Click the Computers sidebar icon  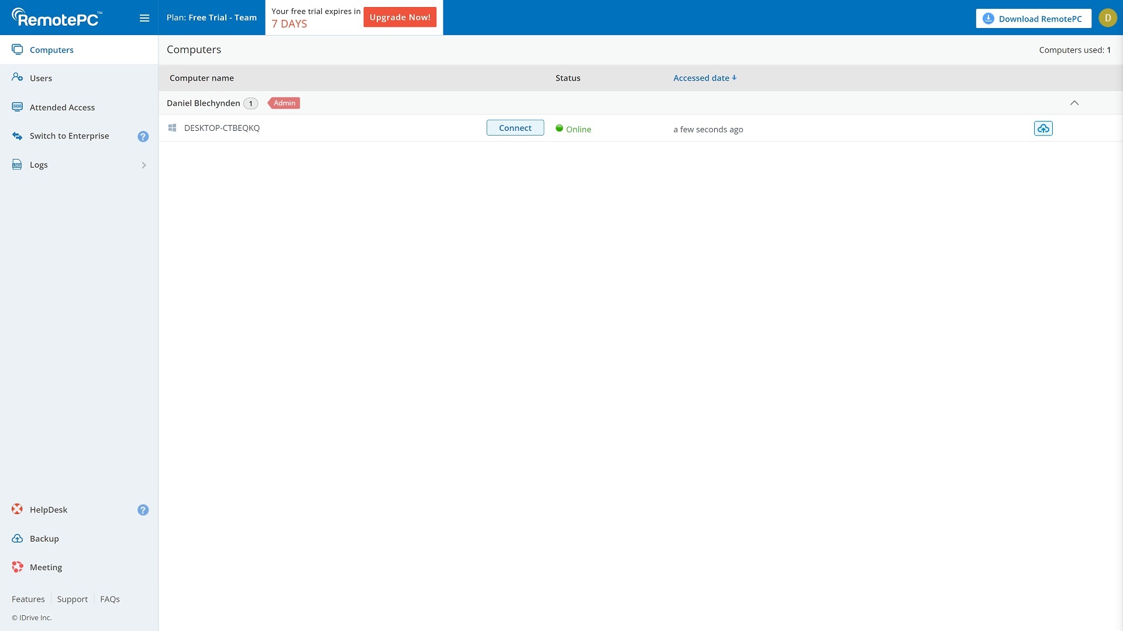pos(17,49)
